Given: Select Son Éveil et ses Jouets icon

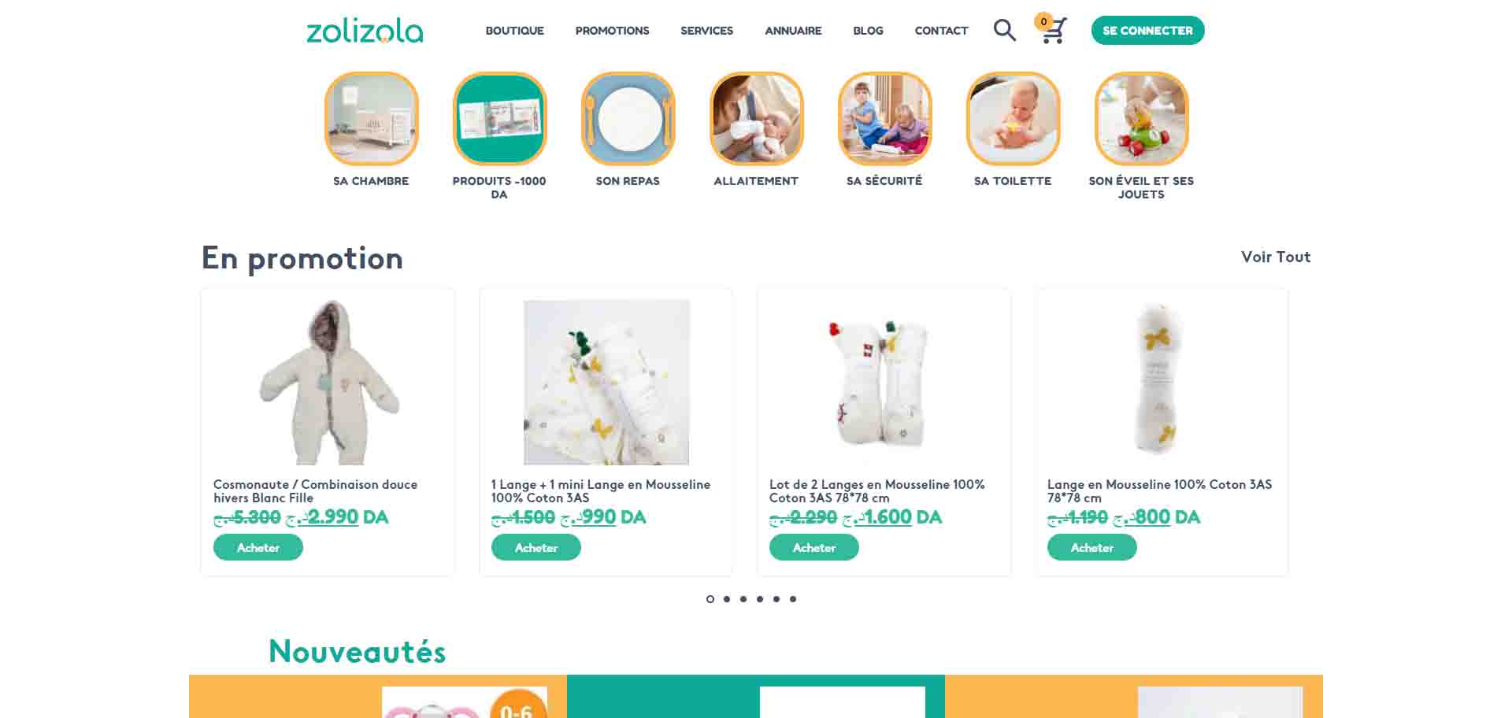Looking at the screenshot, I should [x=1141, y=119].
